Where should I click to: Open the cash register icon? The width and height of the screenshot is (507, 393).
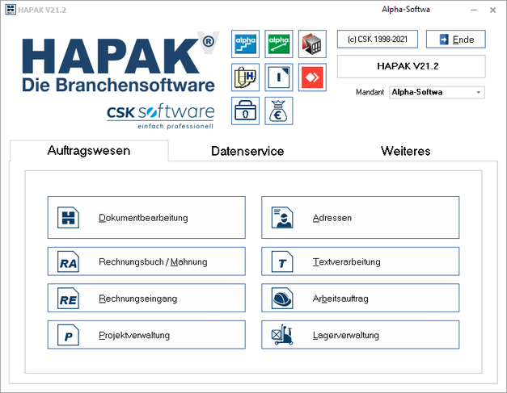point(245,111)
